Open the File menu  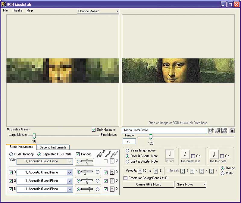[5, 11]
